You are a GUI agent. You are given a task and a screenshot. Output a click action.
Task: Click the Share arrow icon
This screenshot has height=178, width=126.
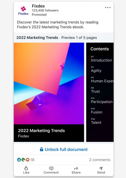tap(76, 168)
